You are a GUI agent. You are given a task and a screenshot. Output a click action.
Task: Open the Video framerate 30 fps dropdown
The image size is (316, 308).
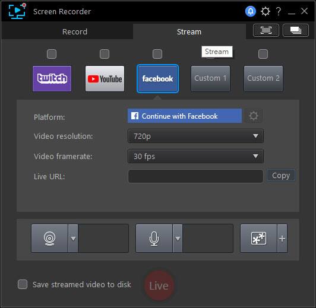[195, 156]
